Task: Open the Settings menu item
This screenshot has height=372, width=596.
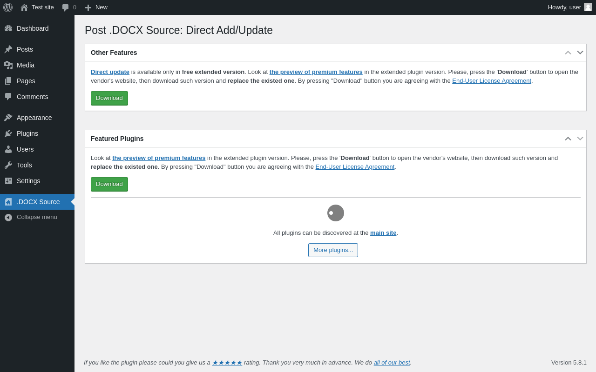Action: point(37,181)
